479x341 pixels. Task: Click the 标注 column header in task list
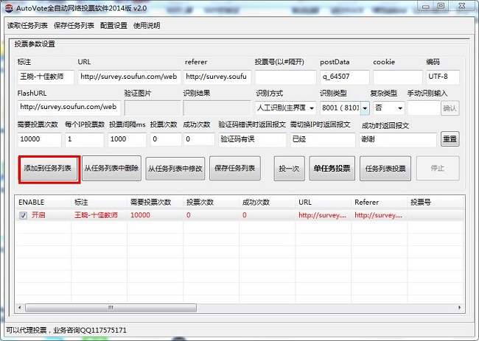point(99,202)
